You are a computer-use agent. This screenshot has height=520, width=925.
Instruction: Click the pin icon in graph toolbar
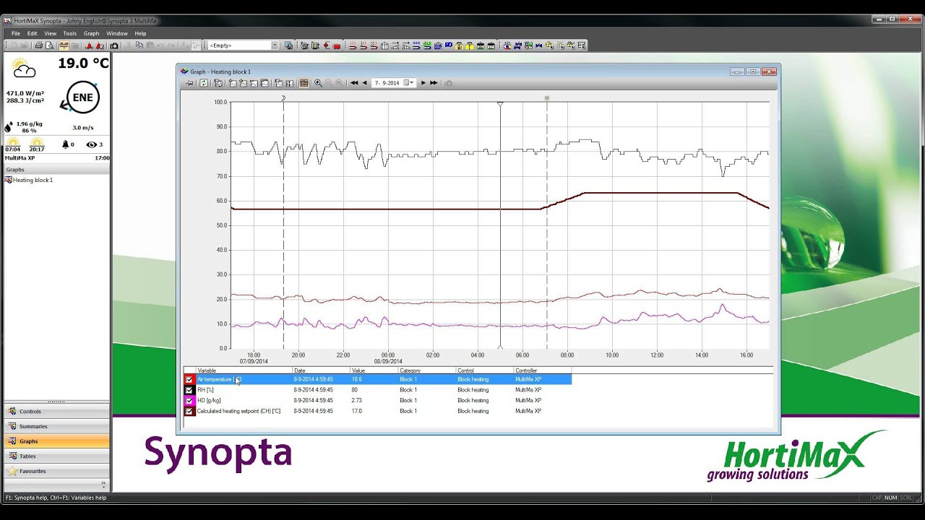coord(189,83)
